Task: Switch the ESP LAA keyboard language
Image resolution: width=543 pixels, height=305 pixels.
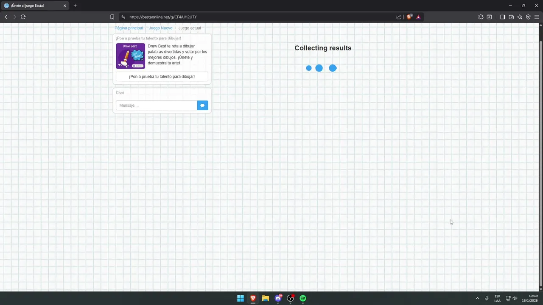Action: tap(497, 298)
